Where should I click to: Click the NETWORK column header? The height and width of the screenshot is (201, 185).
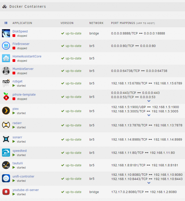tap(96, 23)
